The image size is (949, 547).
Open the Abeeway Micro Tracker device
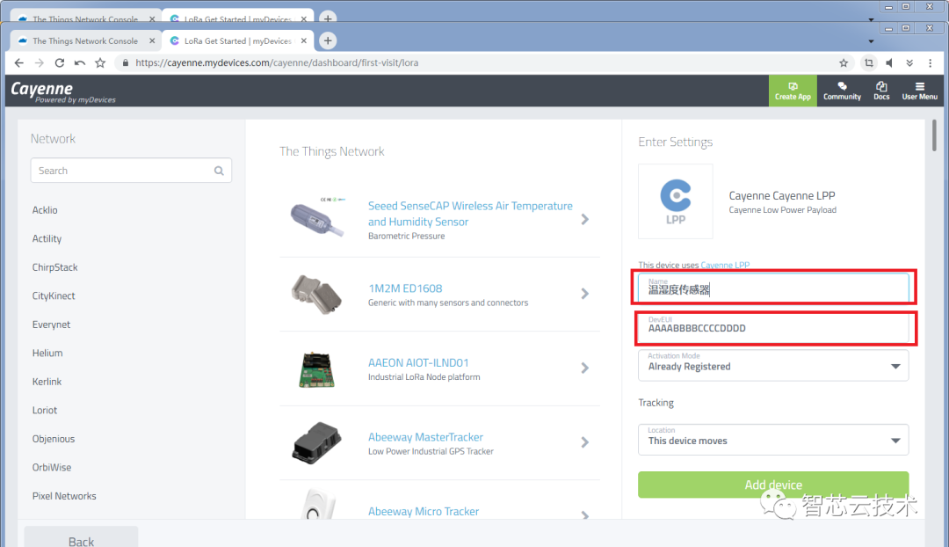tap(423, 512)
